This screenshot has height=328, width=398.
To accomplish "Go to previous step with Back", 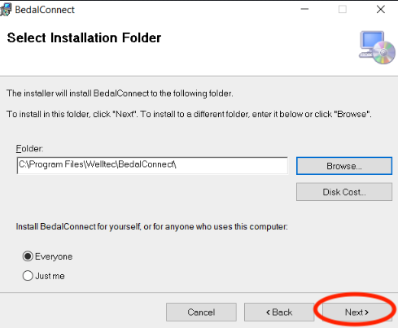I will point(279,312).
